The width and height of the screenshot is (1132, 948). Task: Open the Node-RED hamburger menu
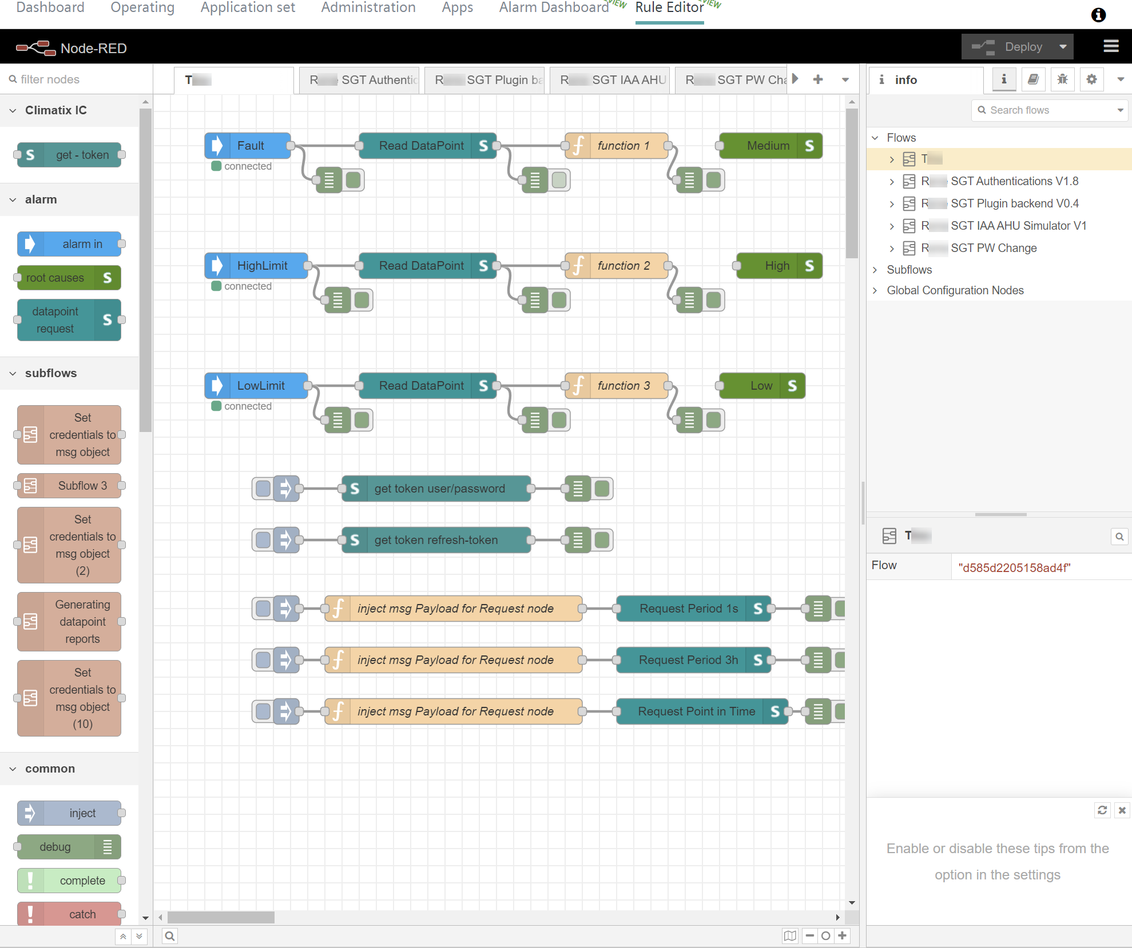(x=1111, y=46)
